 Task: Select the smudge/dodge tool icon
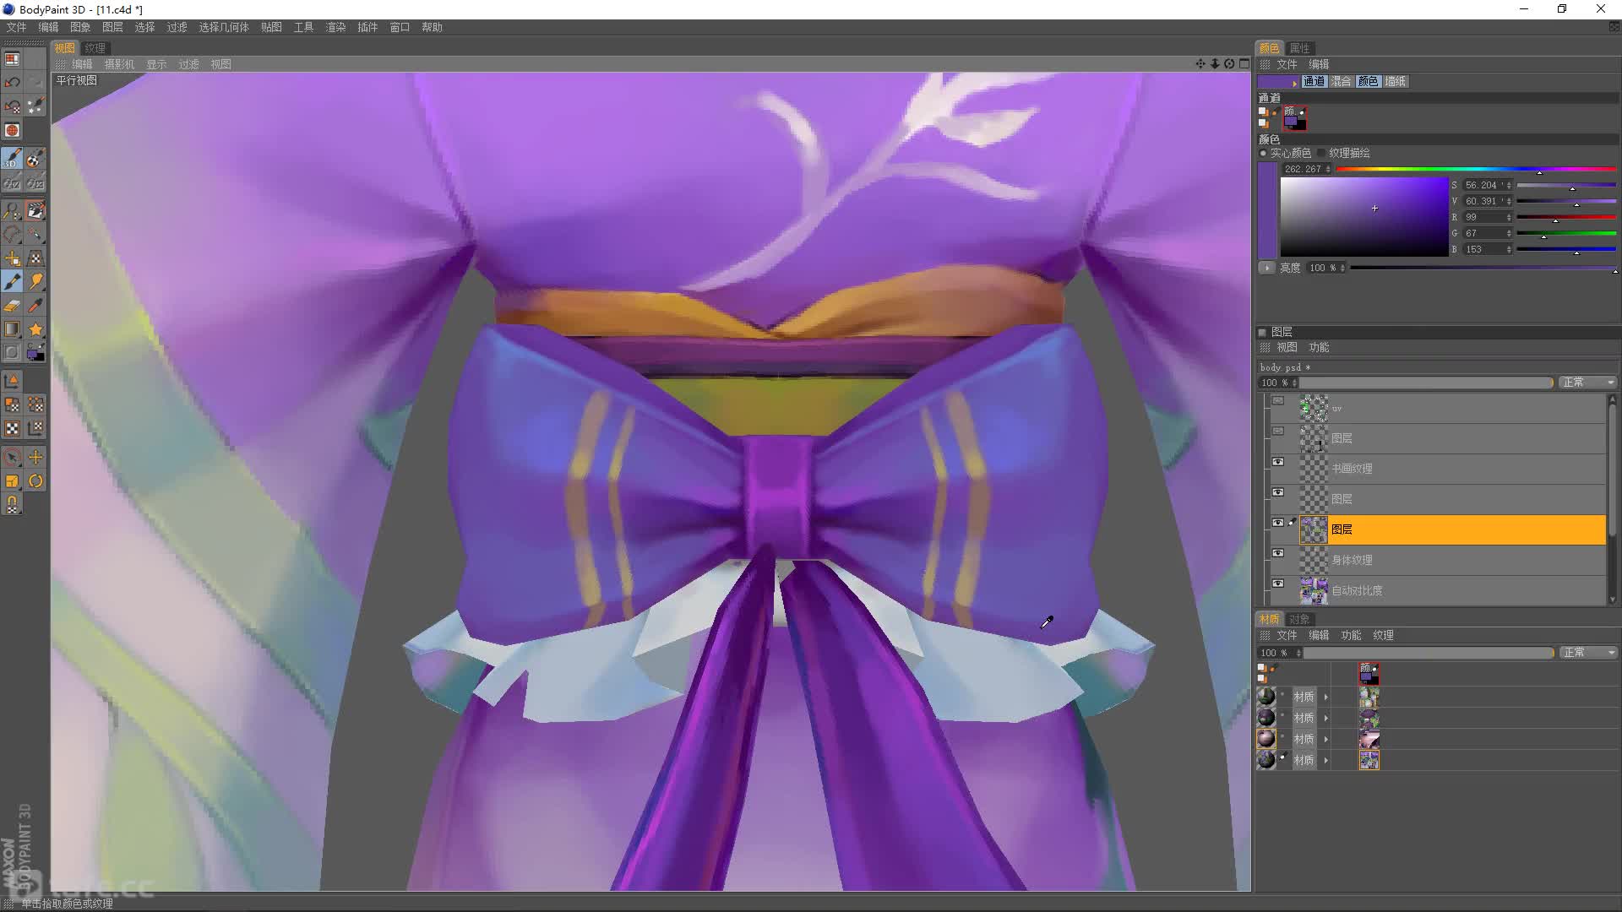click(35, 281)
